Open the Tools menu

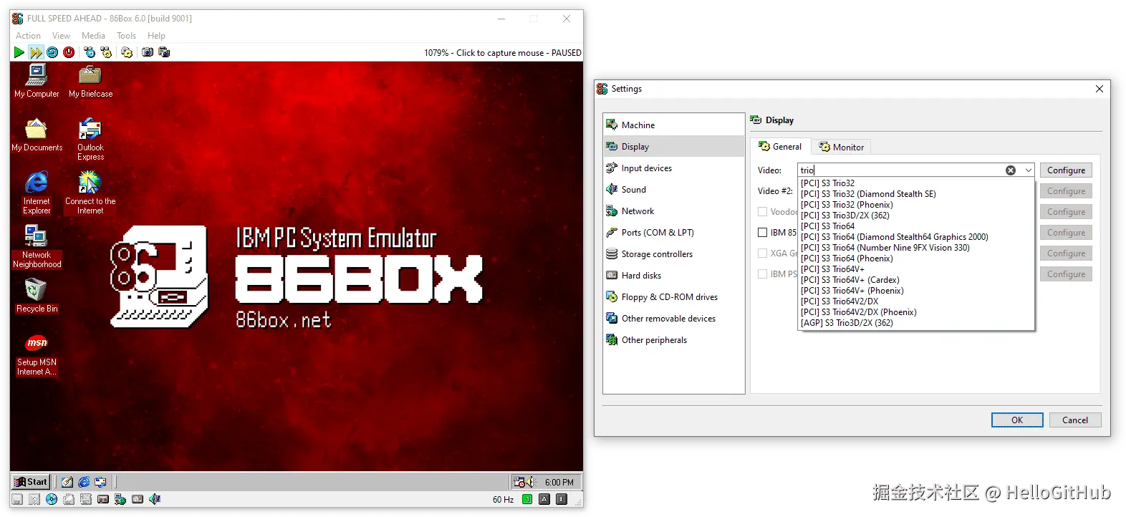[126, 36]
